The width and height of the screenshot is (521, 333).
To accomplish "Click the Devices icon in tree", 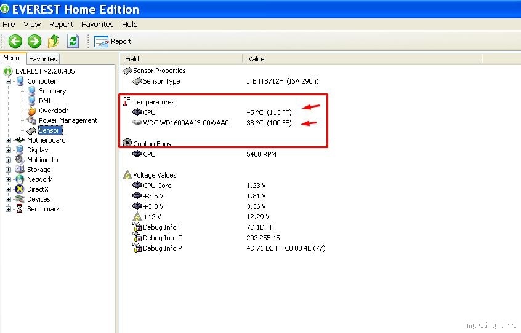I will [x=20, y=199].
